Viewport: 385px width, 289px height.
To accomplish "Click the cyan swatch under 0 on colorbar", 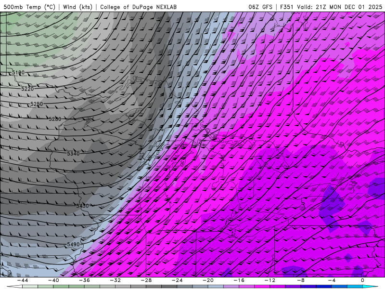I will pyautogui.click(x=368, y=287).
